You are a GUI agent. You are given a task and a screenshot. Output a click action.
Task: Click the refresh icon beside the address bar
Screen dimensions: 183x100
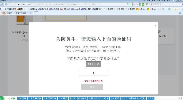tap(134, 4)
